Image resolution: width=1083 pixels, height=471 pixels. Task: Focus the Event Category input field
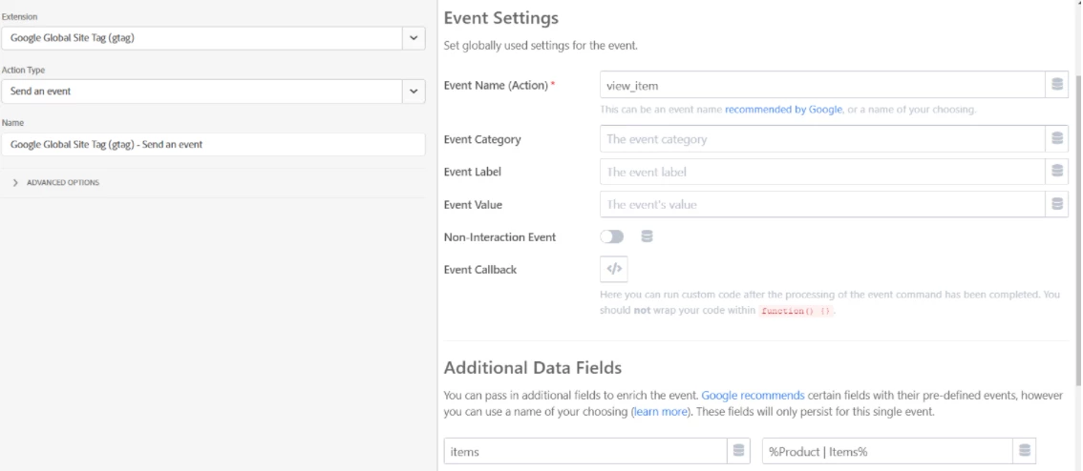click(821, 139)
